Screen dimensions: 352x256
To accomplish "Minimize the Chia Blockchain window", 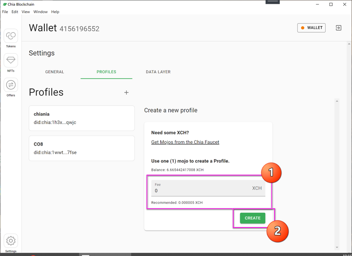I will [317, 4].
